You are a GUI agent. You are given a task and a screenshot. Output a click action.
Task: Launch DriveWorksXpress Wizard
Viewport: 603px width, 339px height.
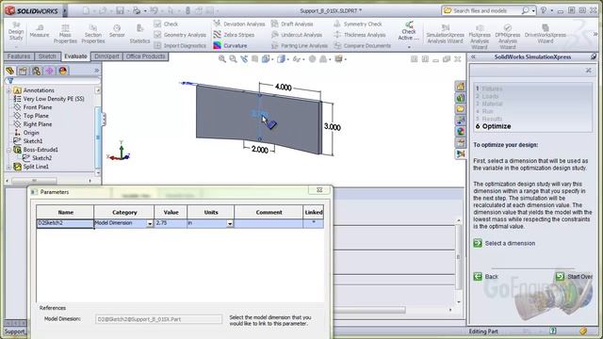pos(546,34)
